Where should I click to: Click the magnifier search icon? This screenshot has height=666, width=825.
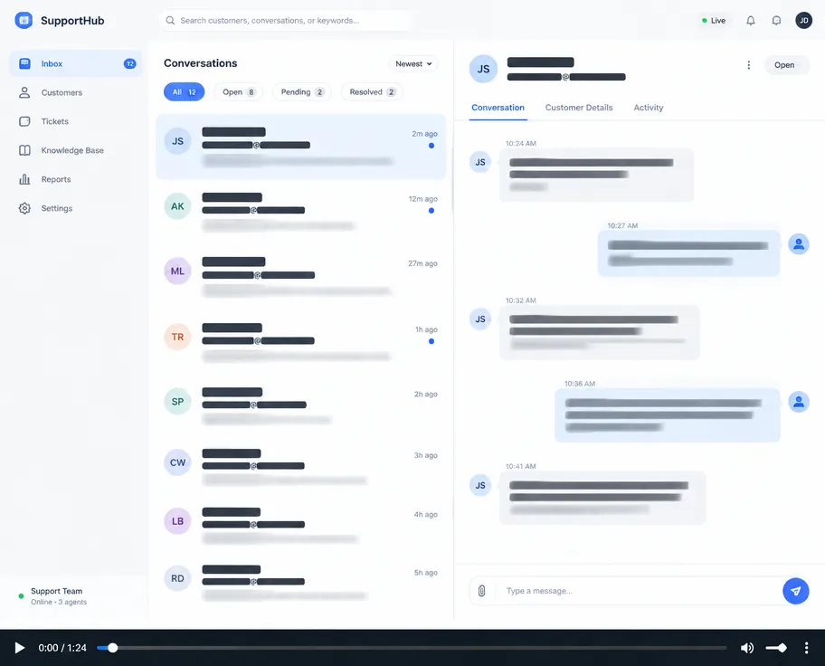170,21
